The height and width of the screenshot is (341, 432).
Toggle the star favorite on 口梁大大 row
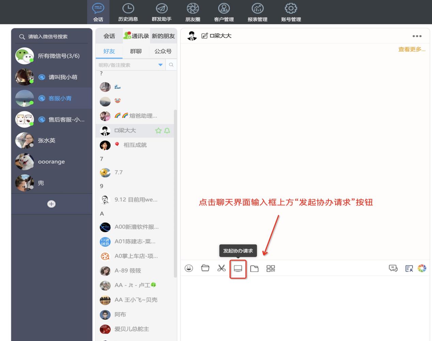(x=158, y=131)
